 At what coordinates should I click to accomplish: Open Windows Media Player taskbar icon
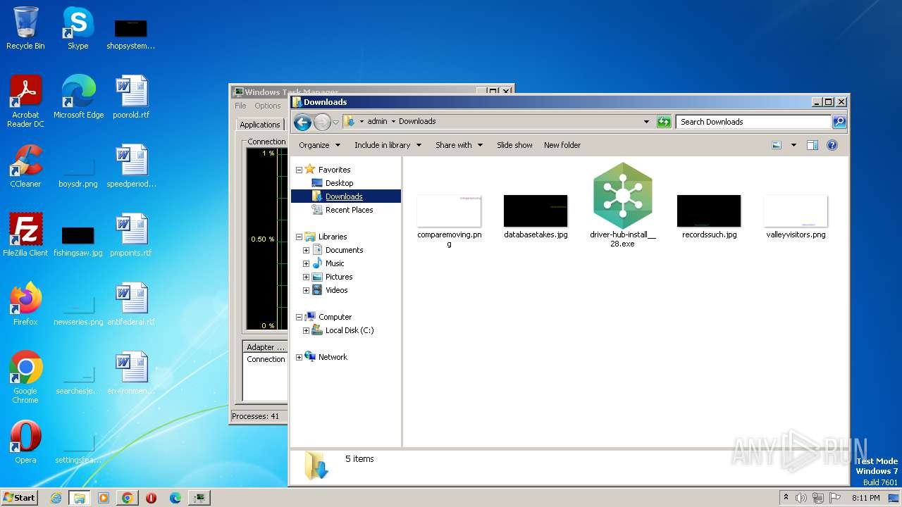click(x=104, y=498)
